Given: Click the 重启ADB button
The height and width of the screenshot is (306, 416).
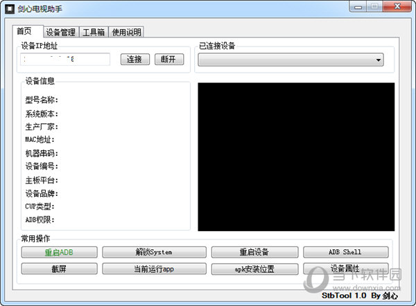Looking at the screenshot, I should pyautogui.click(x=59, y=252).
